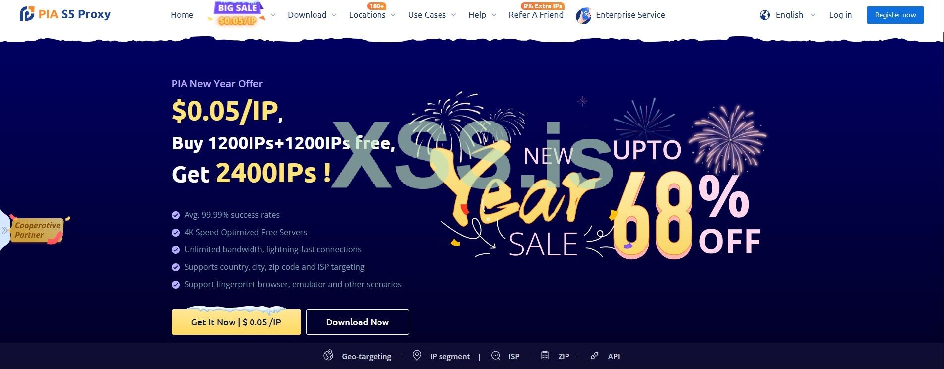Image resolution: width=944 pixels, height=369 pixels.
Task: Expand the Use Cases dropdown
Action: (x=432, y=15)
